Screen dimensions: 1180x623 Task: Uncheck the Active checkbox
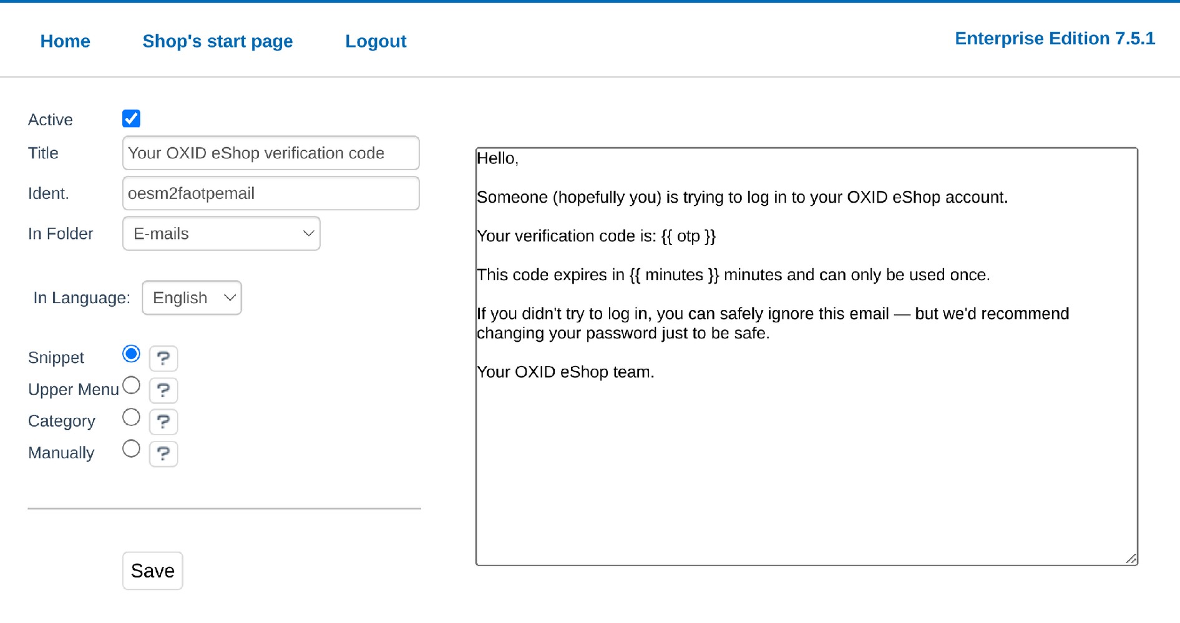[x=131, y=118]
